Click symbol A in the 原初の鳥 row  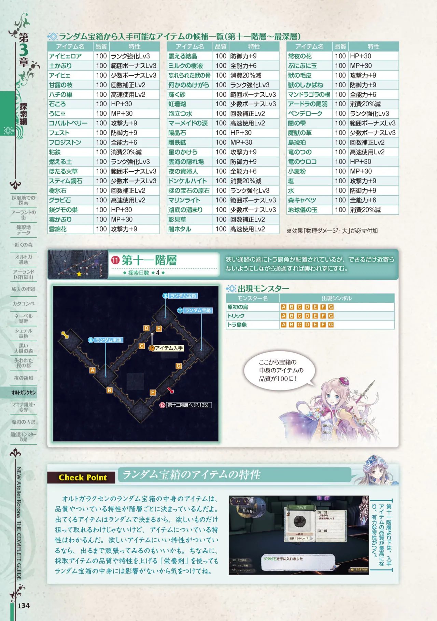(x=283, y=307)
